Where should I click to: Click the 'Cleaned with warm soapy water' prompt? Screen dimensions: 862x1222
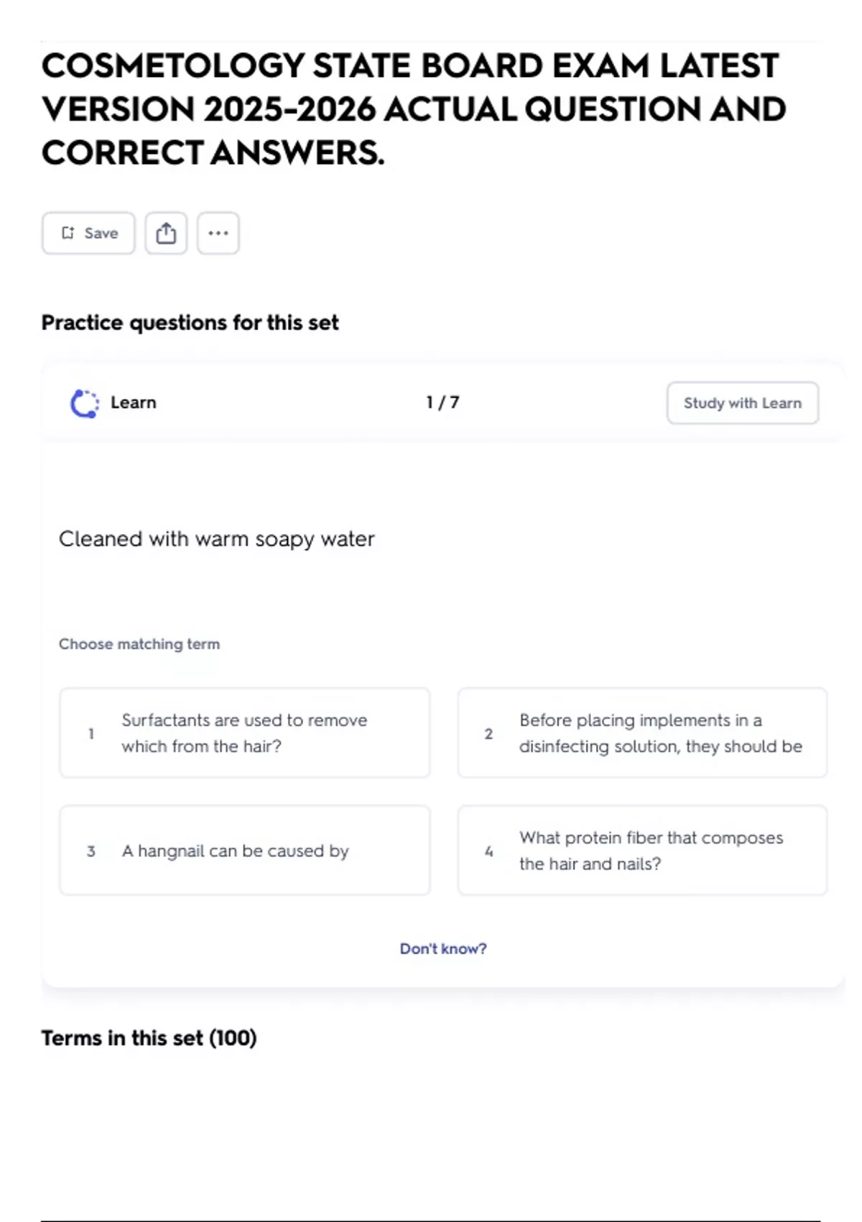(x=216, y=539)
